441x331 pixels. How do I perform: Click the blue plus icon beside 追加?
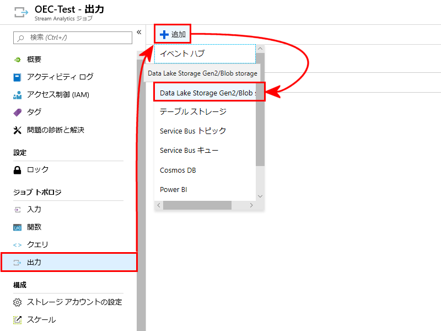[x=164, y=35]
